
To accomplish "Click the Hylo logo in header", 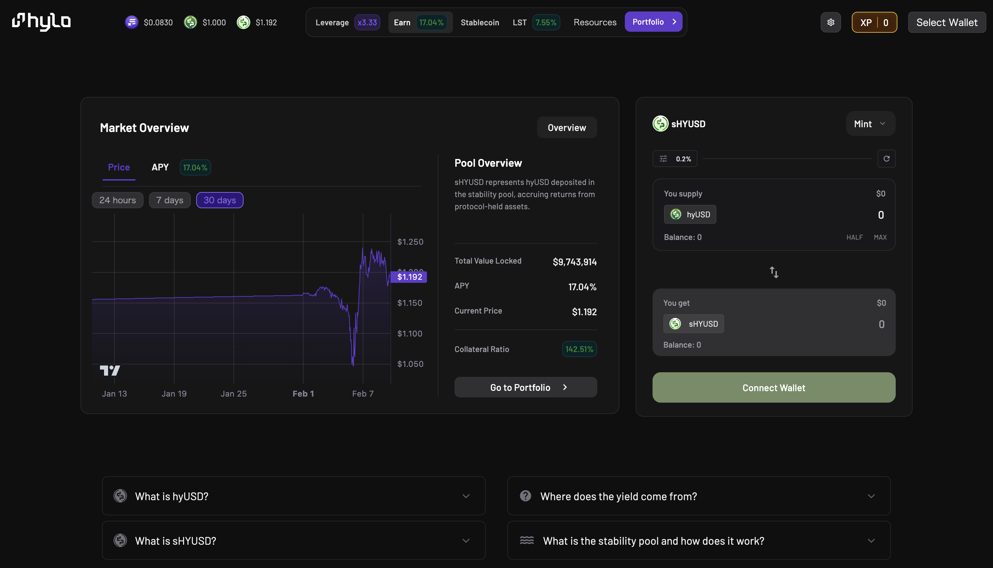I will (41, 22).
